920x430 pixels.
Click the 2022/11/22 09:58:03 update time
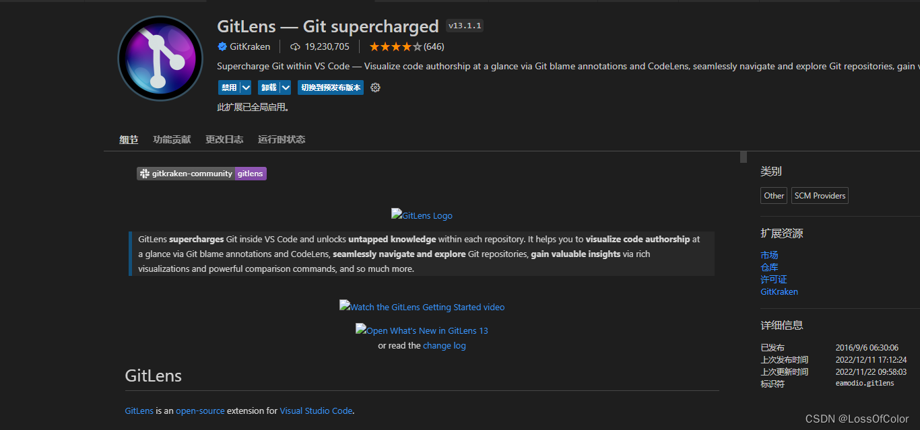872,372
